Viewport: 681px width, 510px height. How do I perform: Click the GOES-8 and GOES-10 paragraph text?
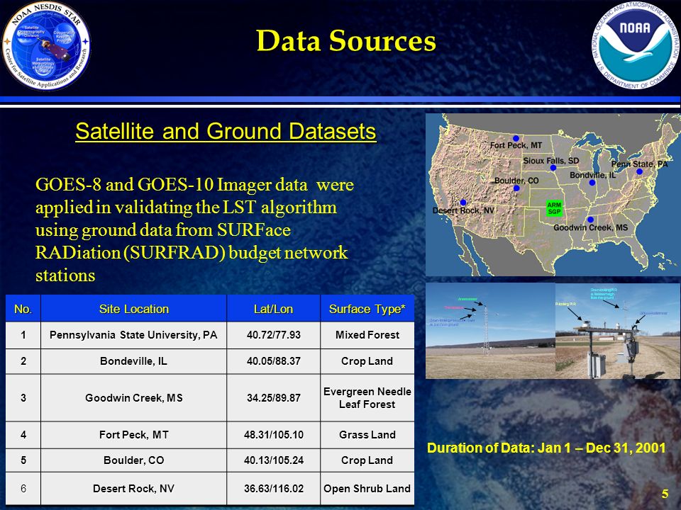pyautogui.click(x=194, y=229)
